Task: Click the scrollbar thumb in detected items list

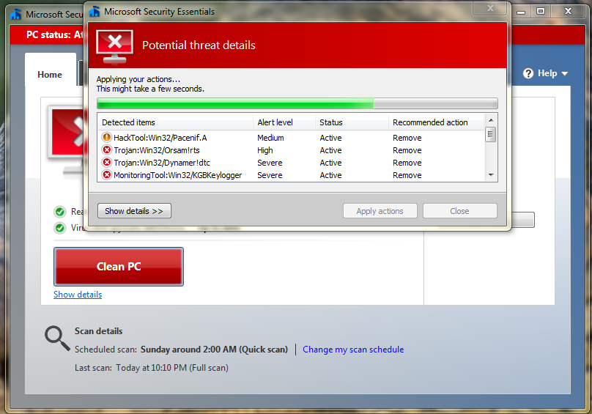Action: (491, 135)
